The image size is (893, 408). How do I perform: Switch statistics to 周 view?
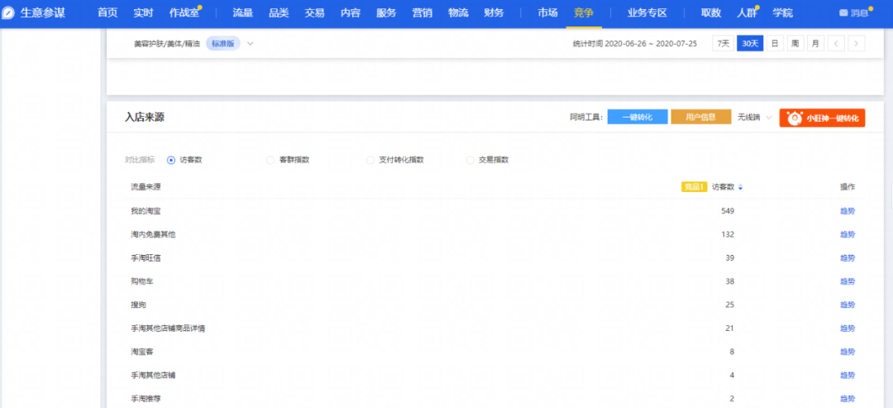(795, 43)
